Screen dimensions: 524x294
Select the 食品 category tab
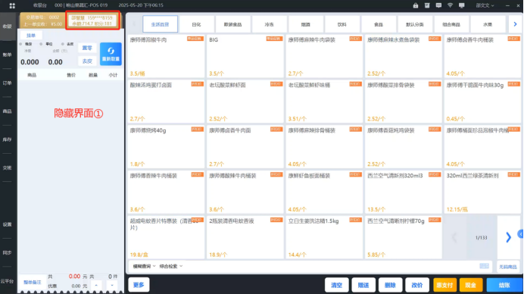coord(379,24)
